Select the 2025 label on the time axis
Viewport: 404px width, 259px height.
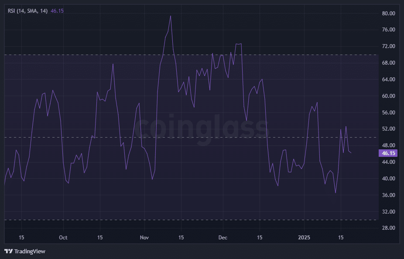(304, 238)
